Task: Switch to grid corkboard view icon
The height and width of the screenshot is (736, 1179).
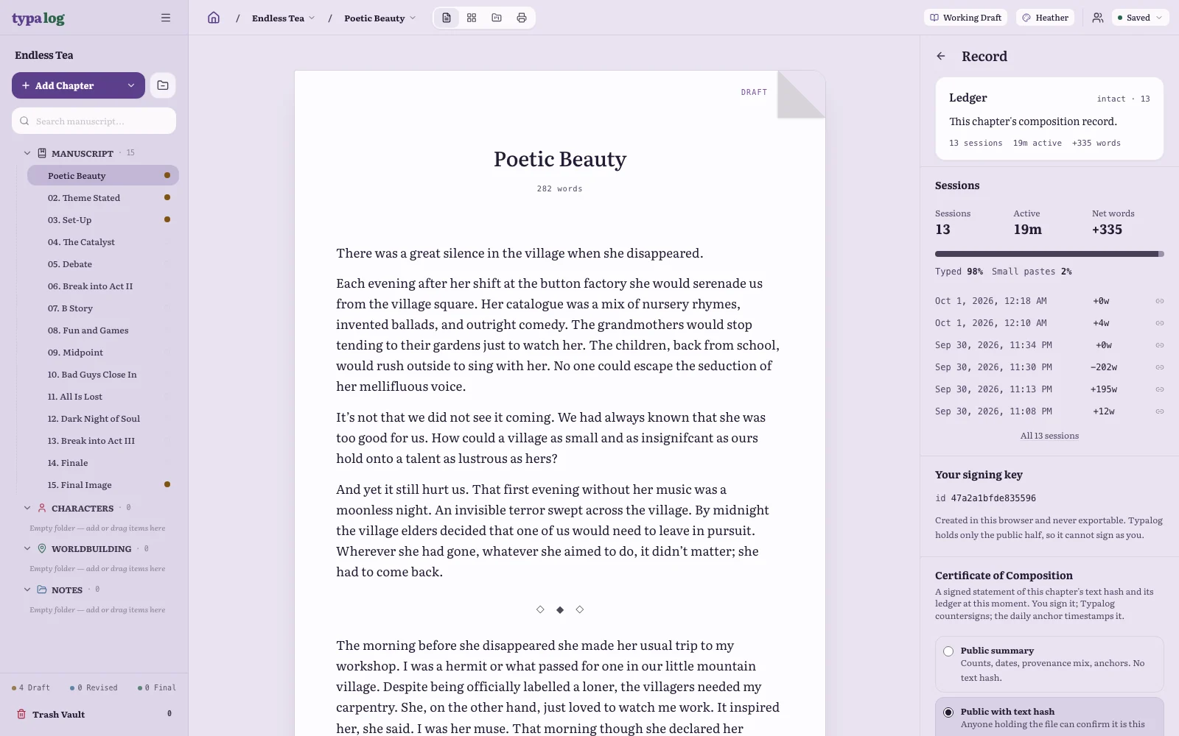Action: [x=472, y=18]
